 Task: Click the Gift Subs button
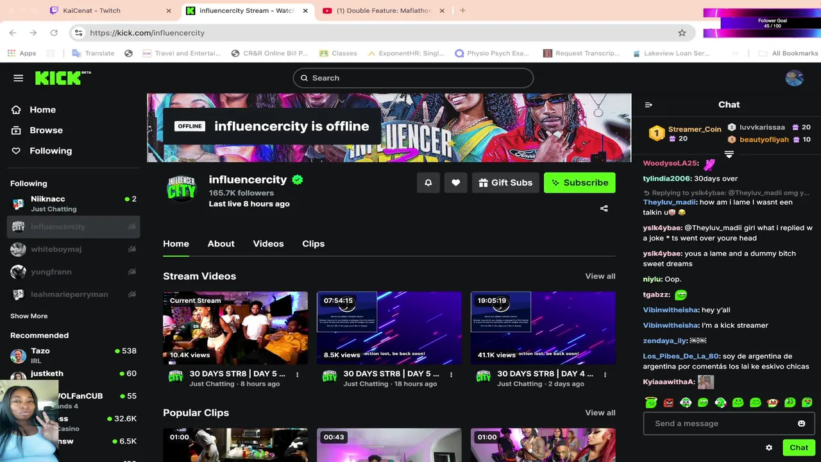click(x=505, y=183)
